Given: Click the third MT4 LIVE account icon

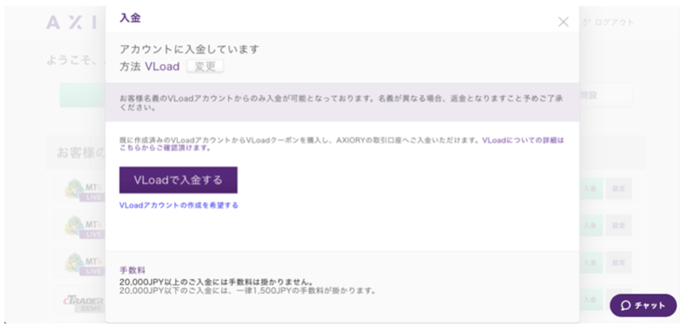Looking at the screenshot, I should 84,263.
